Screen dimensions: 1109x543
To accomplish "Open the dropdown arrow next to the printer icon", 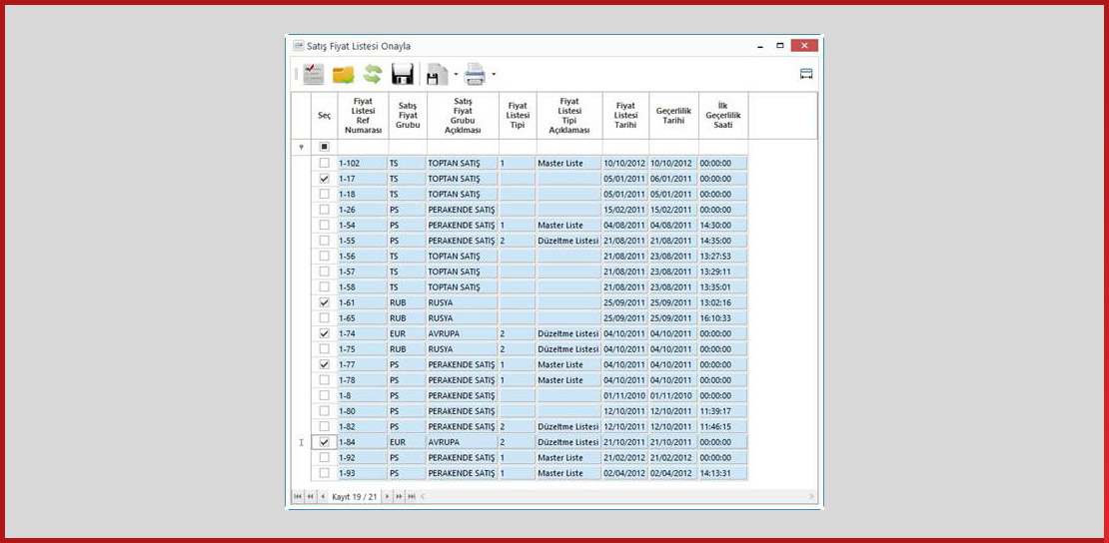I will pyautogui.click(x=493, y=74).
